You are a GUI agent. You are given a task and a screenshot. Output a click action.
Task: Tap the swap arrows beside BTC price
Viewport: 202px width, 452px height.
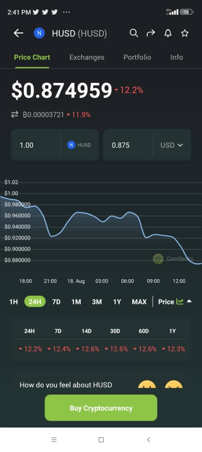coord(15,115)
